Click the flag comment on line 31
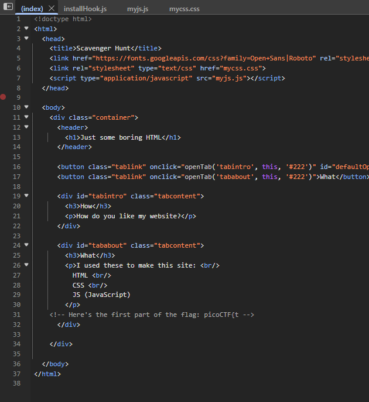This screenshot has height=402, width=369. pos(152,315)
